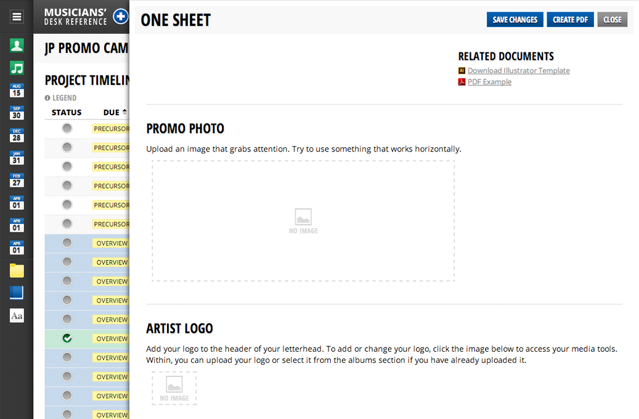The image size is (639, 419).
Task: Click the Save Changes button
Action: coord(515,20)
